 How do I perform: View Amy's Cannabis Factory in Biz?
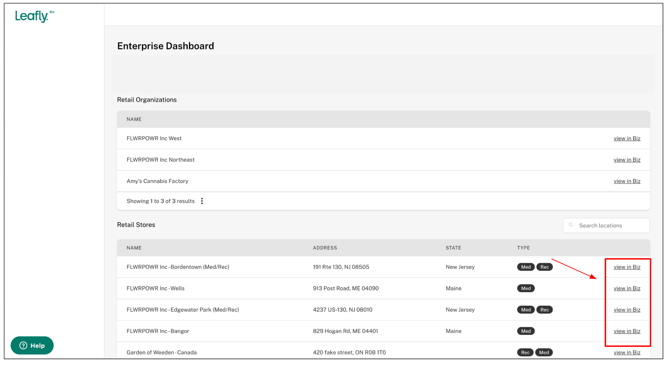(627, 181)
